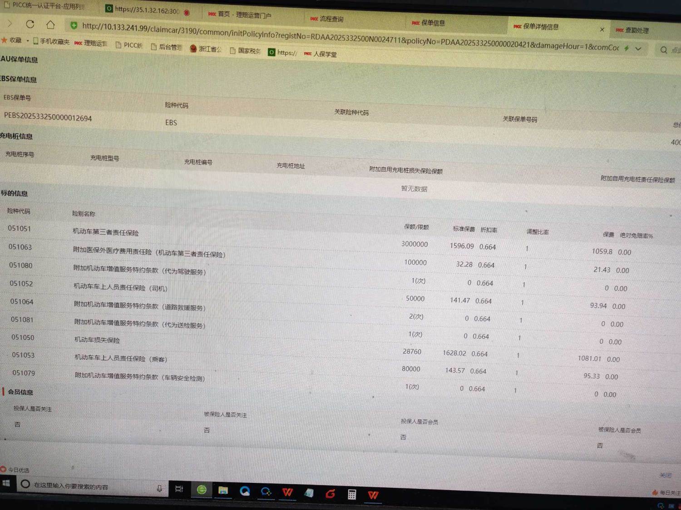Expand the address bar dropdown arrow
This screenshot has height=510, width=681.
click(x=638, y=49)
